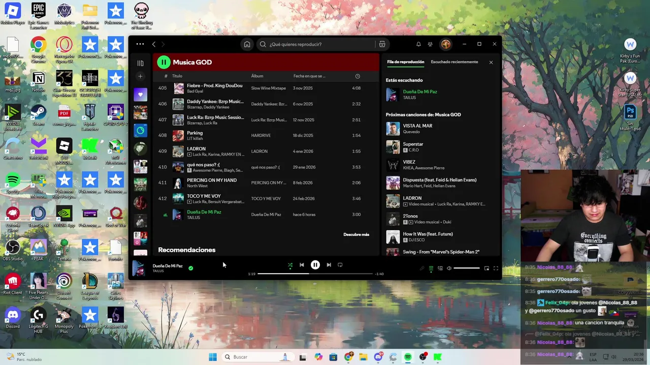Image resolution: width=650 pixels, height=365 pixels.
Task: Go back with the left arrow
Action: coord(154,44)
